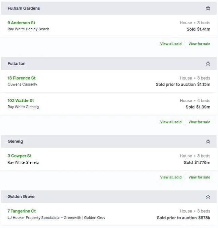Select the Glenelg suburb heading
218x228 pixels.
coord(15,141)
